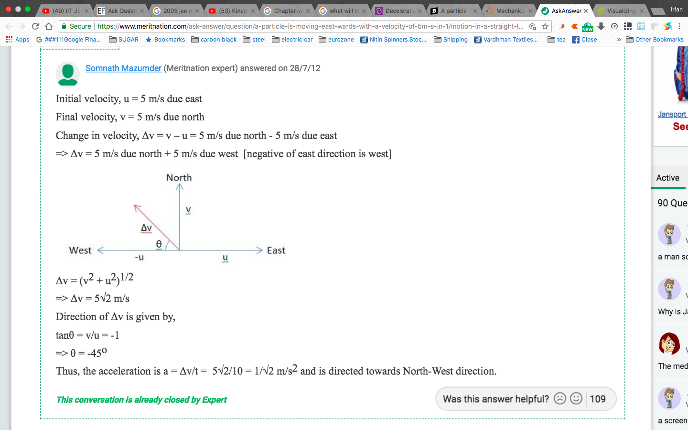The height and width of the screenshot is (430, 688).
Task: Bookmark this page with the star icon
Action: [x=545, y=26]
